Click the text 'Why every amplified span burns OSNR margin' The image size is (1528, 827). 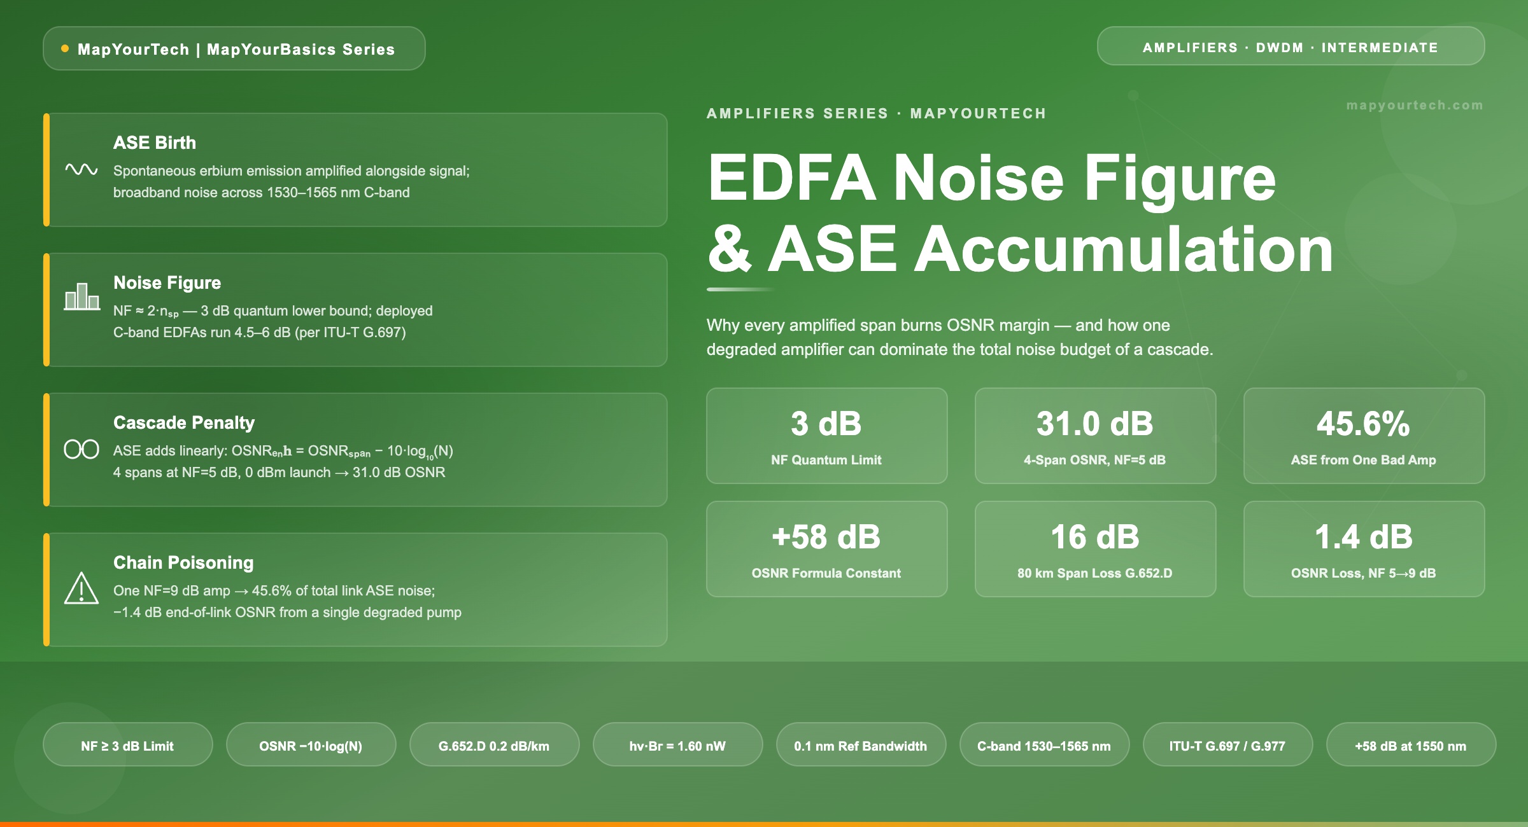click(878, 325)
